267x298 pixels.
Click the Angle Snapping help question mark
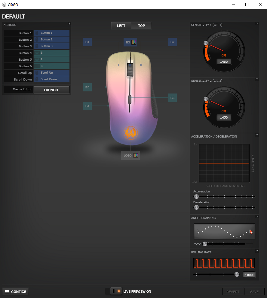point(257,217)
